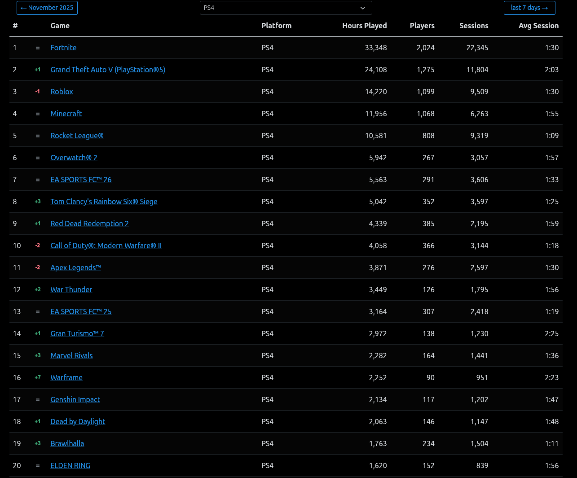Click the +7 rank change for Warframe
Image resolution: width=577 pixels, height=478 pixels.
[x=38, y=377]
